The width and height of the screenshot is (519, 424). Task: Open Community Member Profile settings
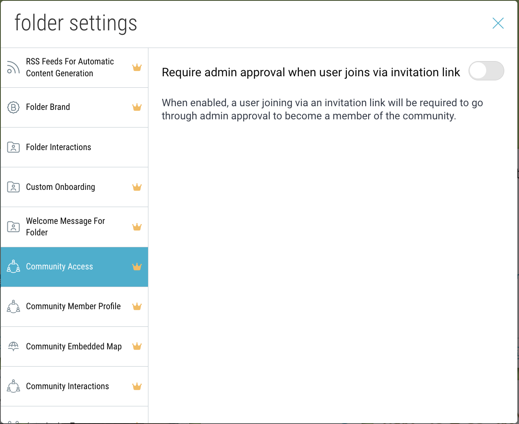coord(73,306)
